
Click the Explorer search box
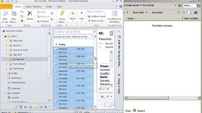tap(189, 6)
